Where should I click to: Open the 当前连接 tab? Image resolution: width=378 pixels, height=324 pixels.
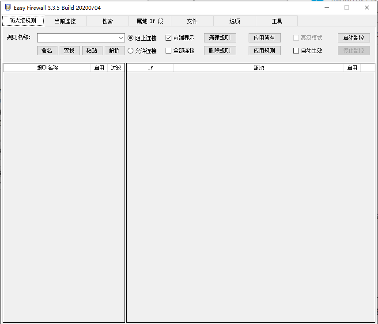click(65, 21)
